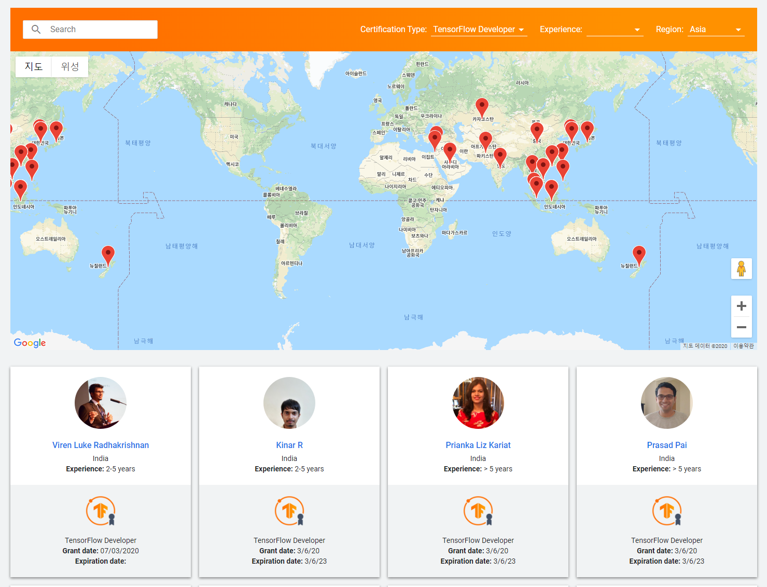Click TensorFlow badge on Prianka's card
Viewport: 767px width, 587px height.
pos(478,511)
